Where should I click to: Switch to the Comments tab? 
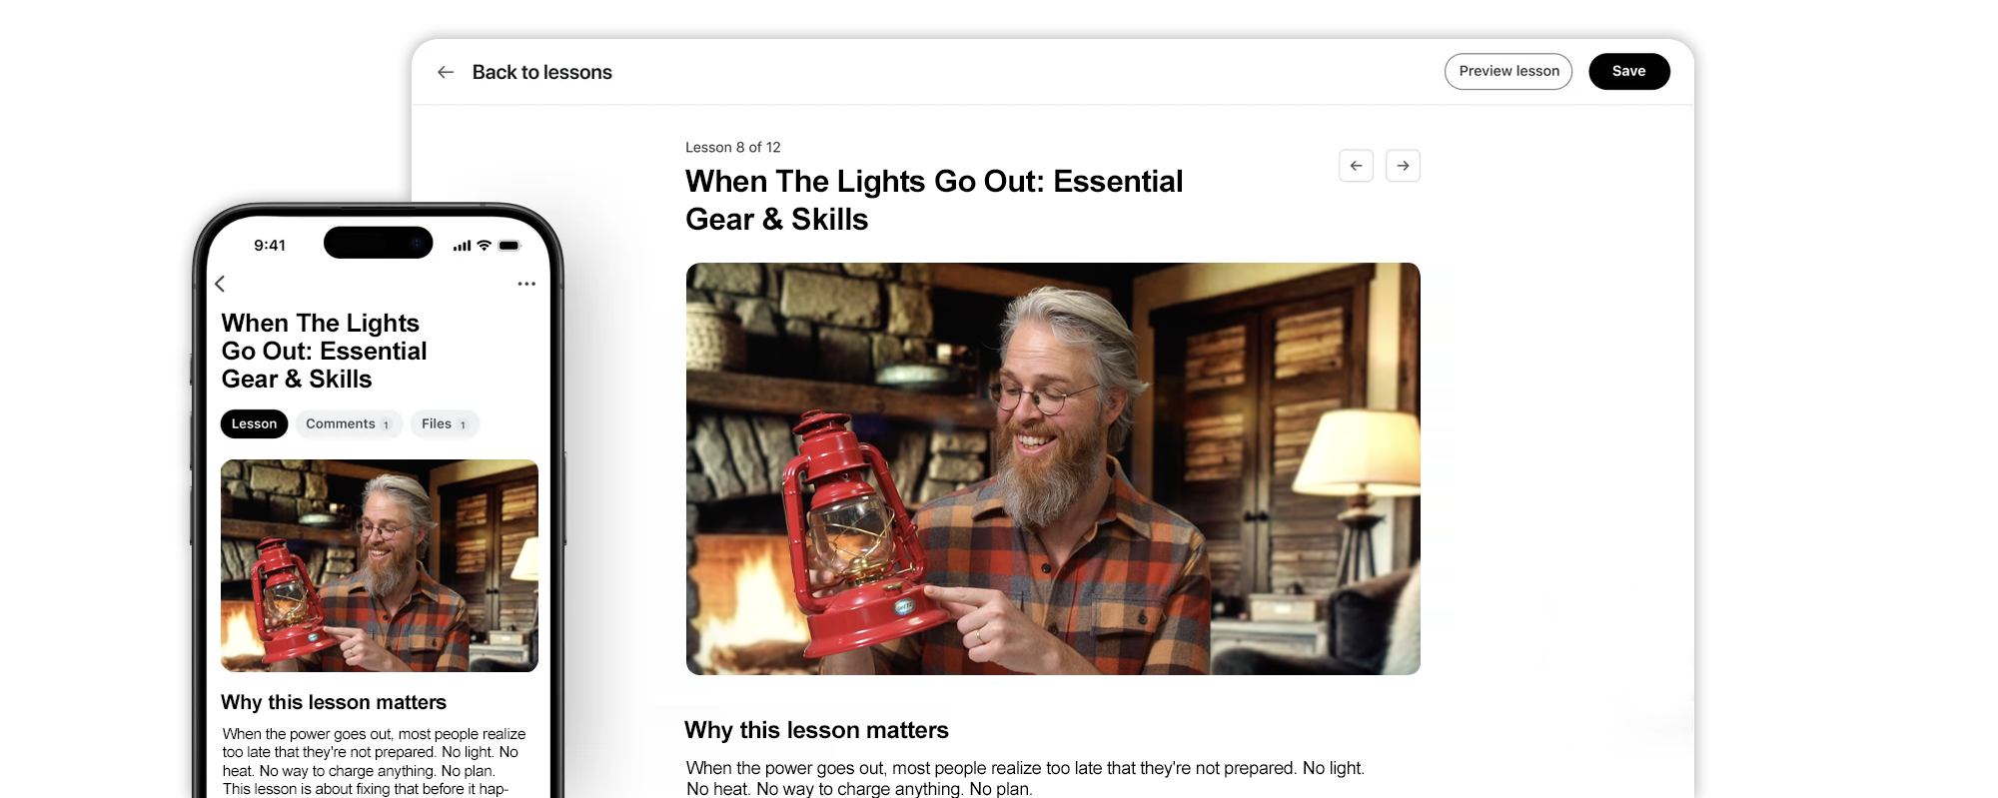point(348,423)
